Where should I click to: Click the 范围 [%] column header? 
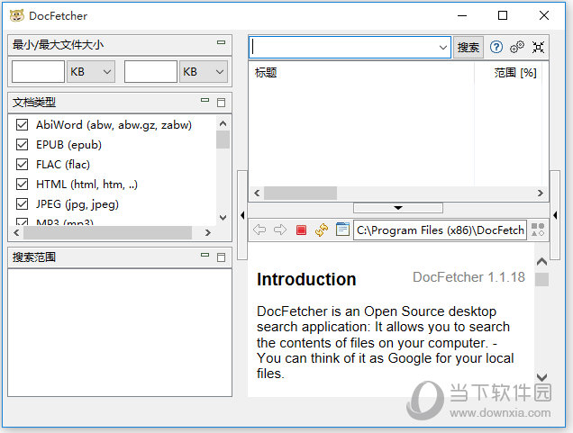pos(515,73)
